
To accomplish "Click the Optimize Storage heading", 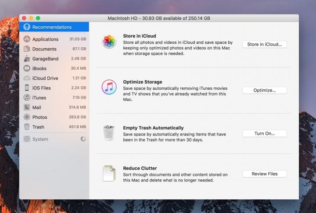I will [143, 82].
